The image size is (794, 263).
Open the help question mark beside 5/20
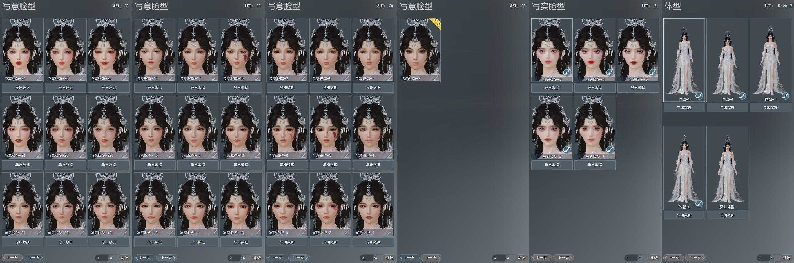click(x=791, y=6)
